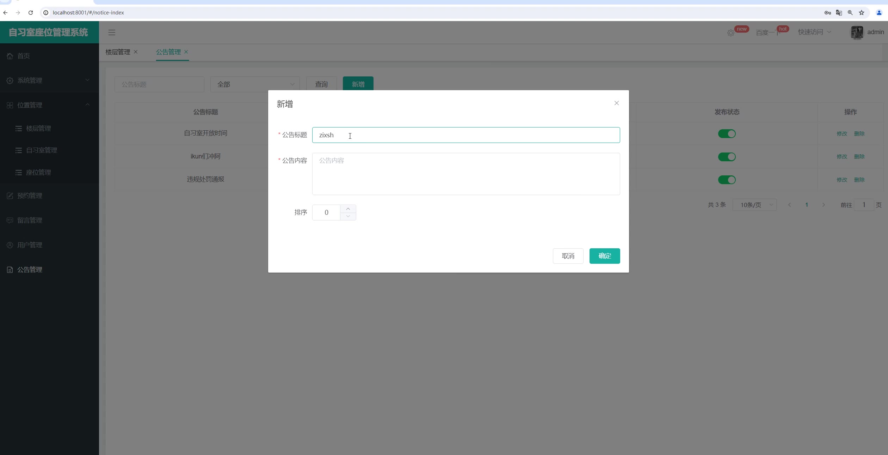Image resolution: width=888 pixels, height=455 pixels.
Task: Toggle publish status for 违规处罚通报
Action: [727, 180]
